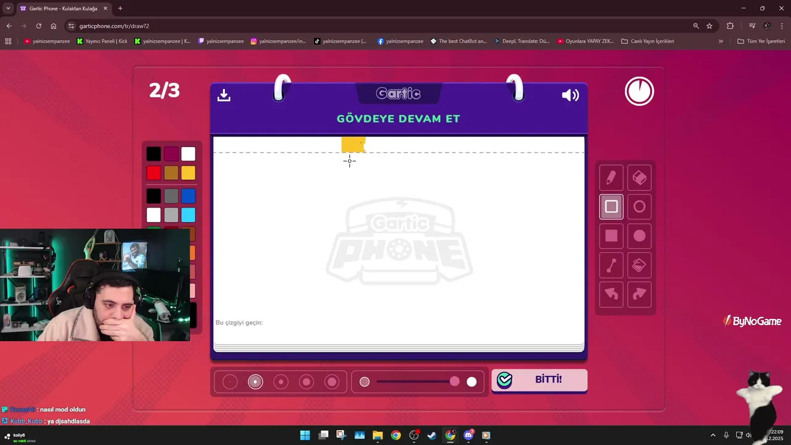Pick the brown-gold recent color swatch
The height and width of the screenshot is (445, 791).
click(x=171, y=173)
